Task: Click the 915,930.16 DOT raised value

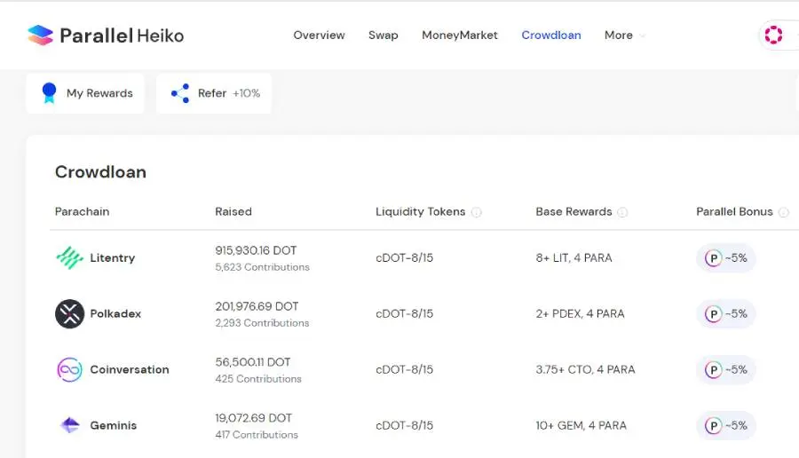Action: tap(256, 250)
